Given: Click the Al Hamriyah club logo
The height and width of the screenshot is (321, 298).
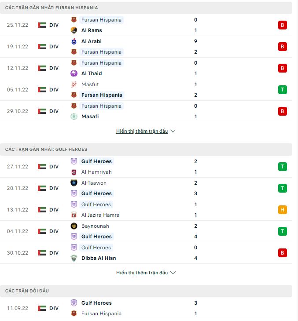Looking at the screenshot, I should (x=74, y=172).
